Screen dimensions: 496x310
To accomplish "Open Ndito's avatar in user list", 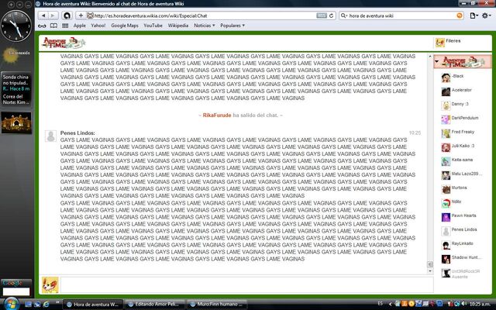I will click(446, 203).
